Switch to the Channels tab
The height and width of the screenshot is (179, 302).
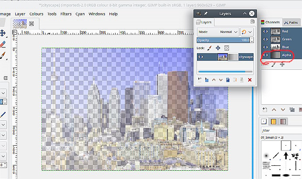pos(270,22)
